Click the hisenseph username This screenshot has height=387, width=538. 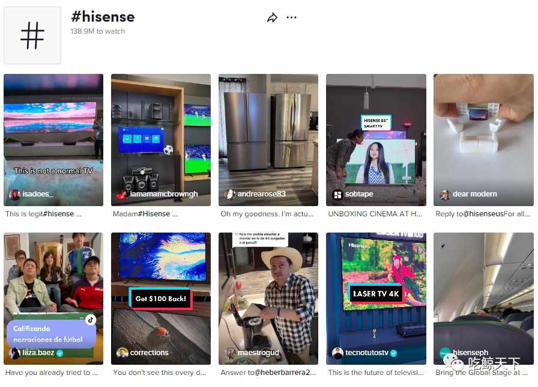pyautogui.click(x=470, y=353)
